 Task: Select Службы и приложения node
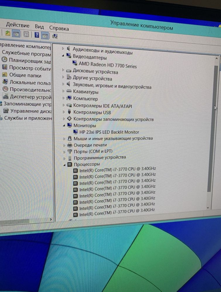(28, 118)
